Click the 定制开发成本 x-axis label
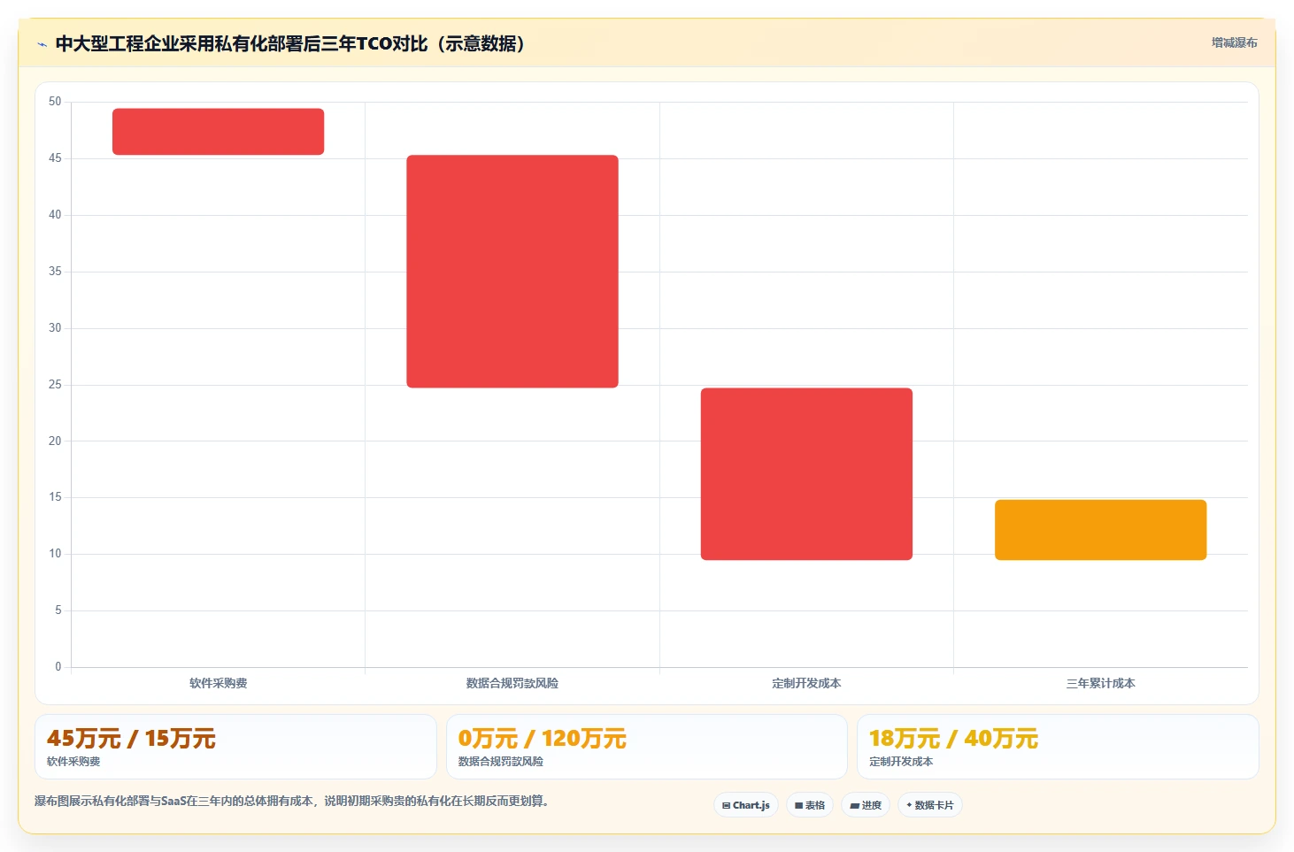 (x=806, y=683)
